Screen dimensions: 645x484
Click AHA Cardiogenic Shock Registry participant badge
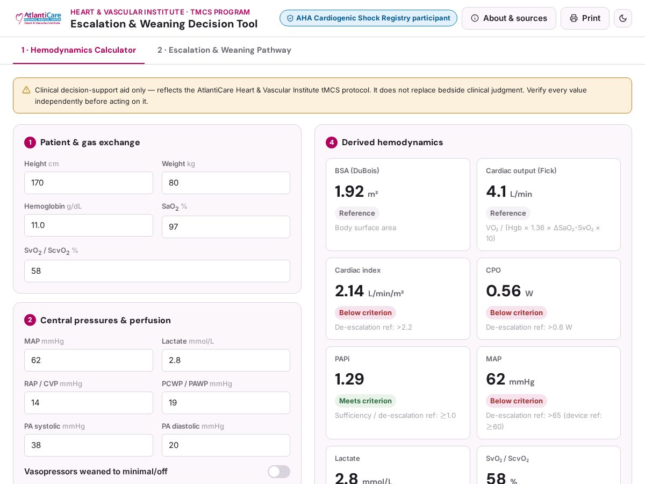[368, 18]
